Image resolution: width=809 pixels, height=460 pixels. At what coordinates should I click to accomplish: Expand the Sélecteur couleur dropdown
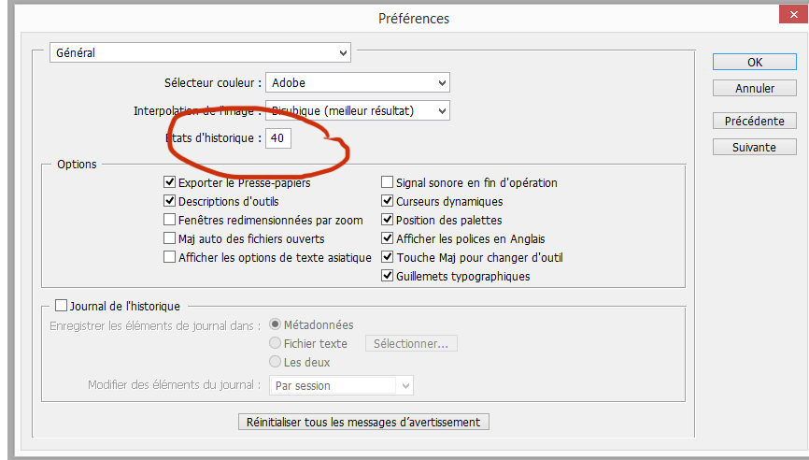click(357, 82)
